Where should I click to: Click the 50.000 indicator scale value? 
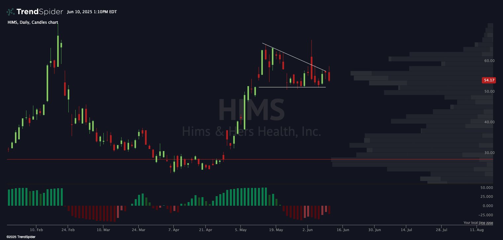point(487,188)
